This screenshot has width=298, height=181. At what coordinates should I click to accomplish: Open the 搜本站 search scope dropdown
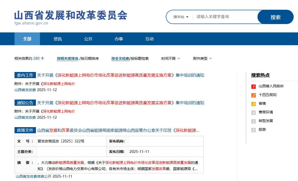(x=181, y=17)
